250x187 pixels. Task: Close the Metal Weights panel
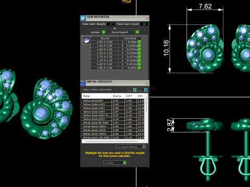click(x=147, y=83)
